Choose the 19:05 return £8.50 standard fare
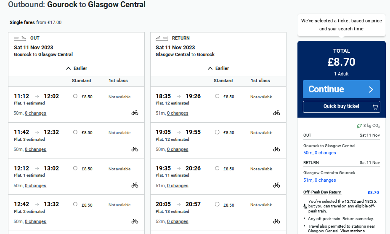Image resolution: width=390 pixels, height=234 pixels. [x=217, y=132]
